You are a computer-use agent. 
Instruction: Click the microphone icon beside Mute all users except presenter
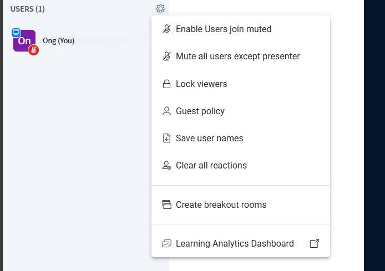[166, 56]
